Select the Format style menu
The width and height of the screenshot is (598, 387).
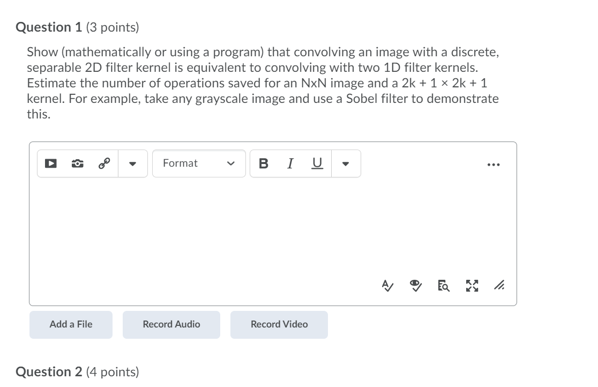(x=199, y=163)
